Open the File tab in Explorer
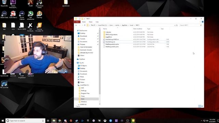The height and width of the screenshot is (123, 219). point(77,22)
